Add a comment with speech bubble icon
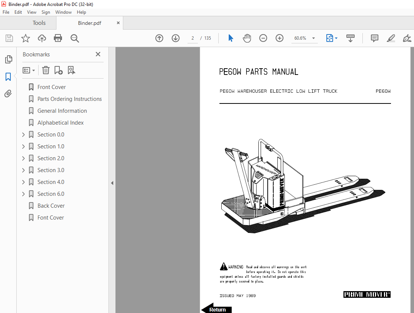The image size is (414, 313). [374, 38]
